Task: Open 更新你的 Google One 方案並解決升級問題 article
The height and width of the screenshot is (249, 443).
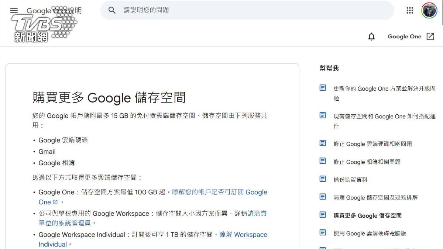Action: [385, 93]
